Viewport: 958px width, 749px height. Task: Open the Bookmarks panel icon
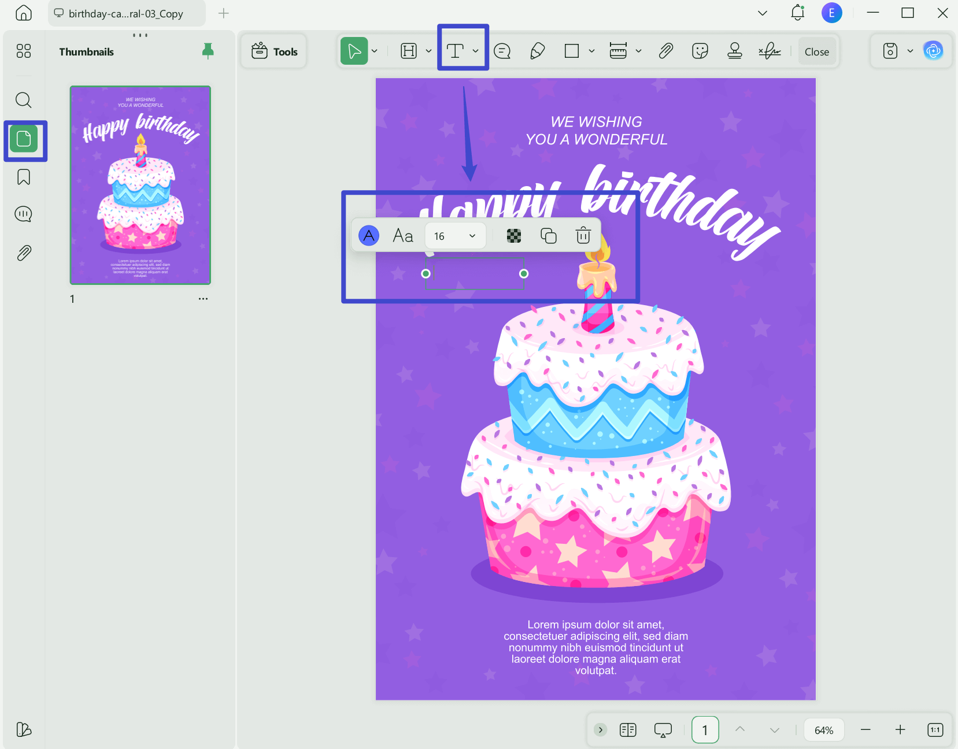pyautogui.click(x=24, y=177)
